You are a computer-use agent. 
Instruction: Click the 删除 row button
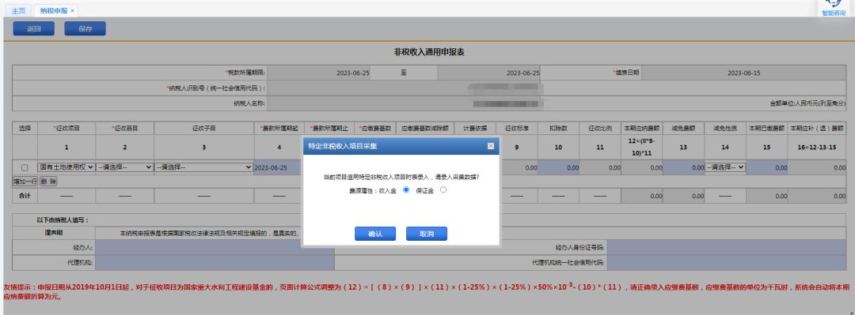[x=48, y=181]
